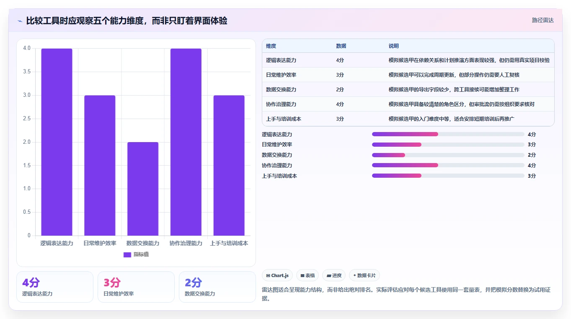This screenshot has height=319, width=571.
Task: Select 上手与培训成本 cell in the table
Action: (x=284, y=119)
